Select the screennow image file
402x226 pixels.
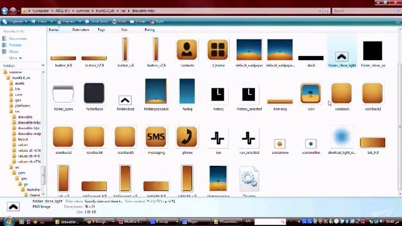(x=280, y=146)
